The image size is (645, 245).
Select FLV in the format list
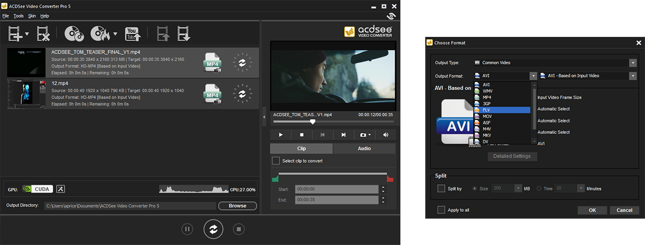502,110
